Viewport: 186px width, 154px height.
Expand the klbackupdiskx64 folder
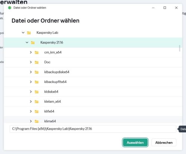pyautogui.click(x=31, y=72)
